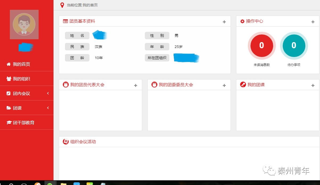The width and height of the screenshot is (320, 185).
Task: Open 我的组织 in the sidebar
Action: pos(21,79)
